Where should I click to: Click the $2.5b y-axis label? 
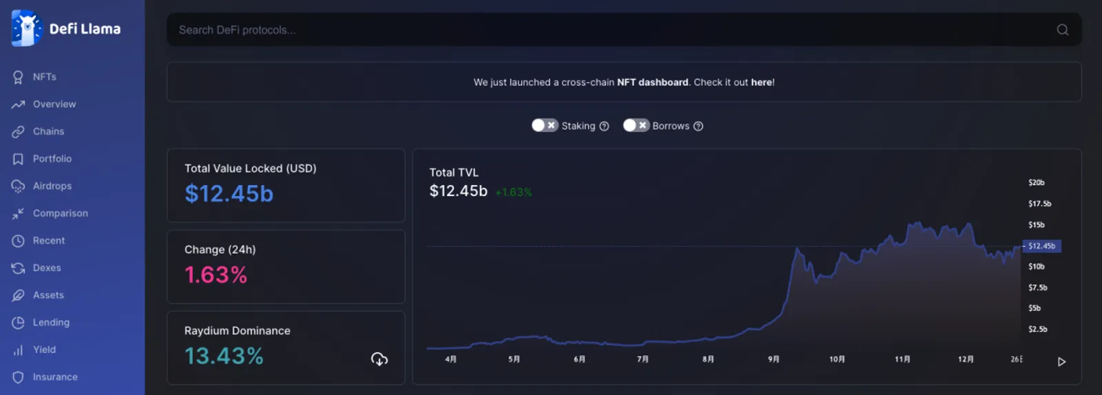click(x=1038, y=330)
